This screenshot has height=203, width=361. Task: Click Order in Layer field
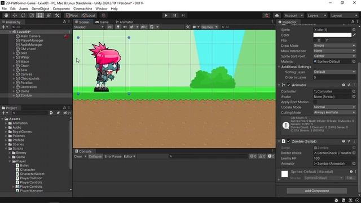point(334,77)
